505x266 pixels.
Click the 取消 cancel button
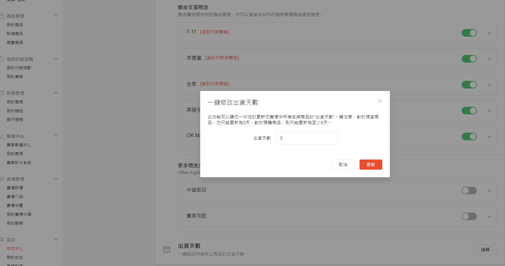click(x=343, y=165)
